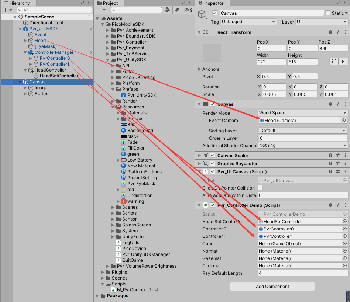Open the Head Set Controller object picker

point(344,221)
